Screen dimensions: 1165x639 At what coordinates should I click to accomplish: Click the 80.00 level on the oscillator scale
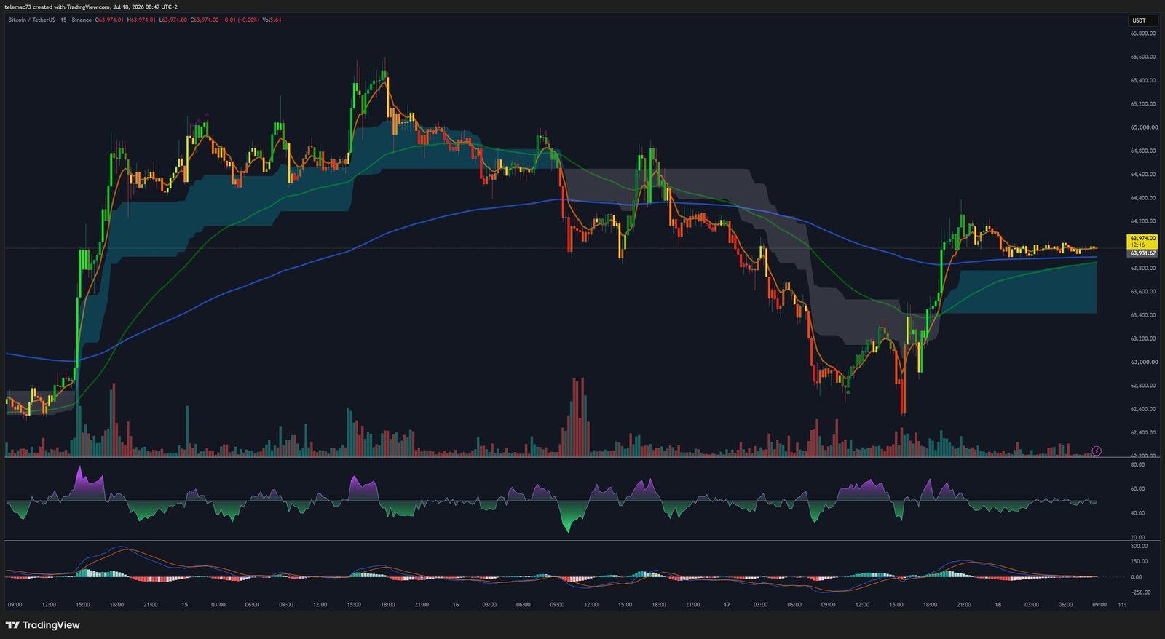click(x=1137, y=465)
